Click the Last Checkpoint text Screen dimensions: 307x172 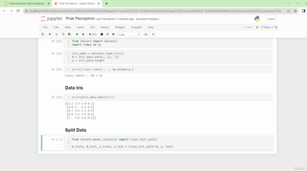click(115, 19)
